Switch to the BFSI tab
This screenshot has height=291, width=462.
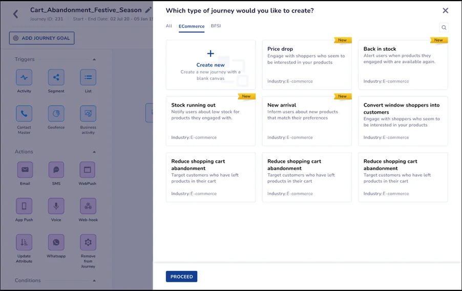pyautogui.click(x=216, y=26)
